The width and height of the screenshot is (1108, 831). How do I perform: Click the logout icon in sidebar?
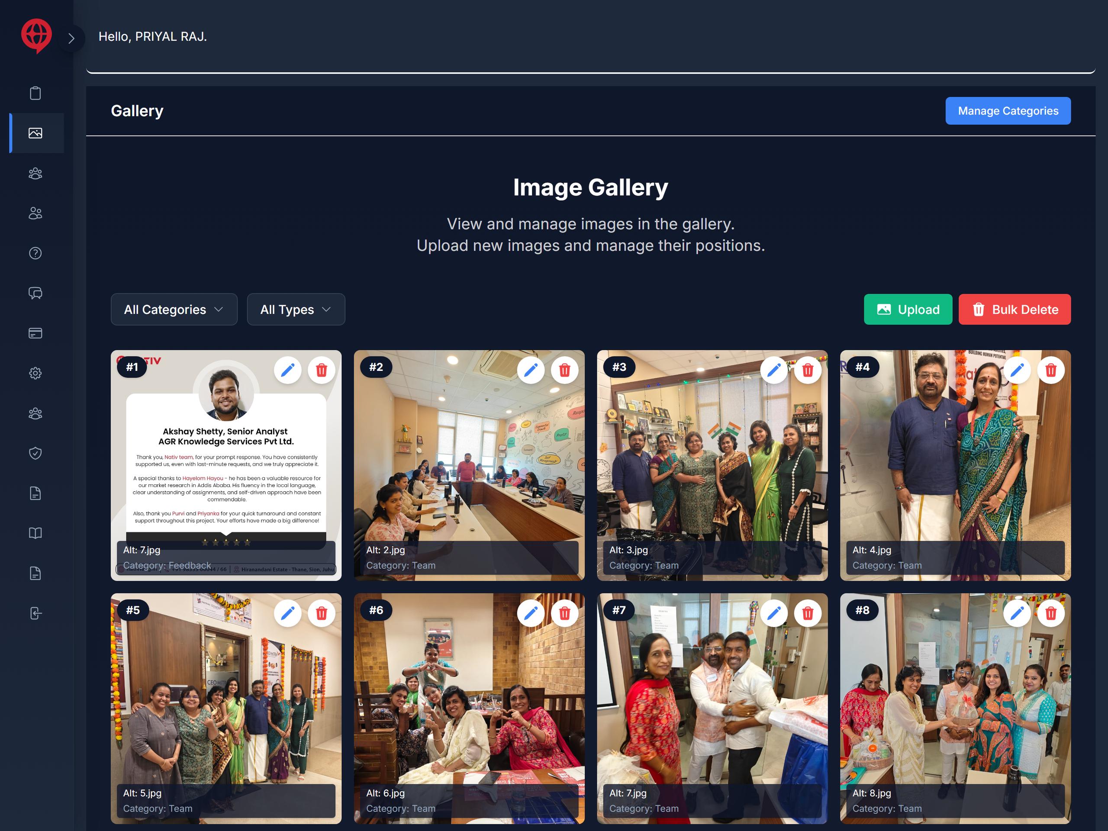coord(35,613)
